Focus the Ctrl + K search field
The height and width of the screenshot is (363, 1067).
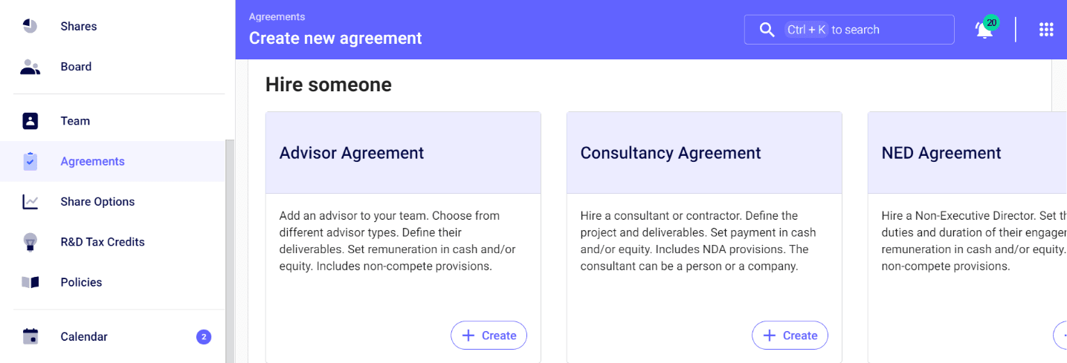(849, 30)
